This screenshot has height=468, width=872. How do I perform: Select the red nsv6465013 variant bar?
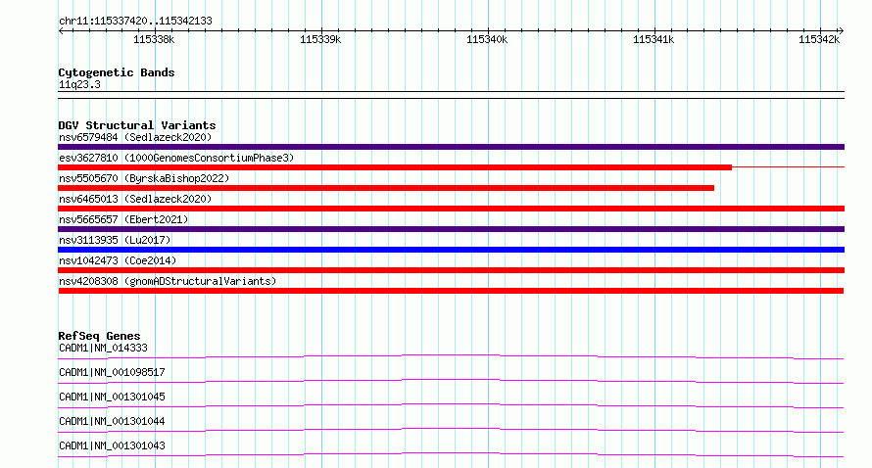tap(451, 209)
